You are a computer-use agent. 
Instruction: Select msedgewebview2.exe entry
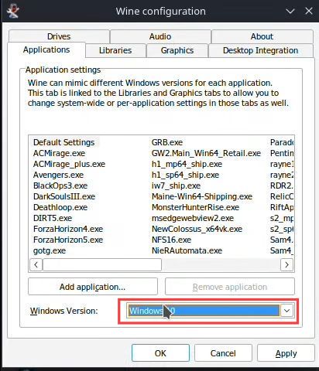[x=193, y=218]
